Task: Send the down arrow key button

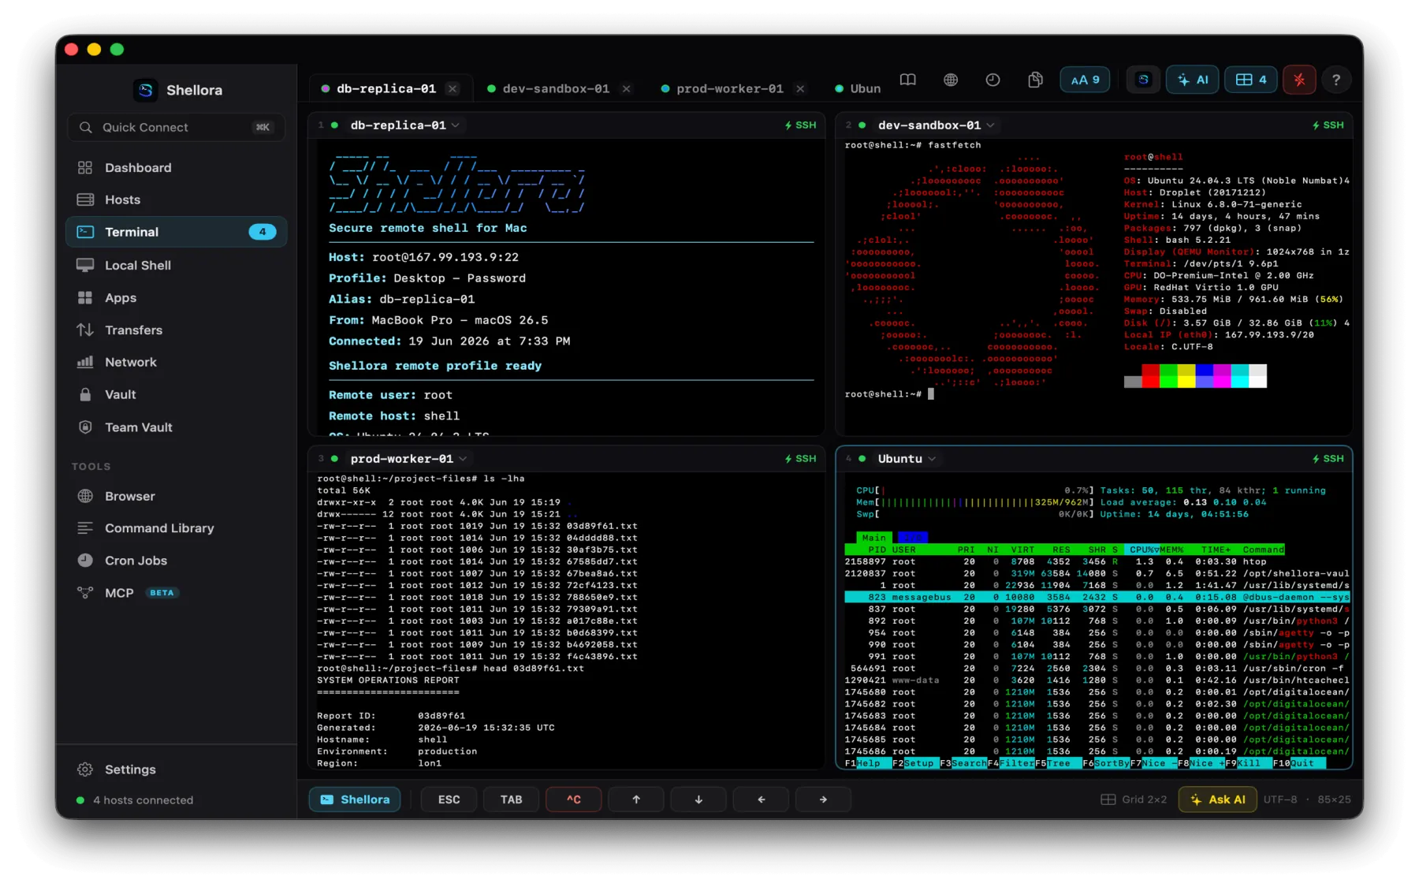Action: [698, 799]
